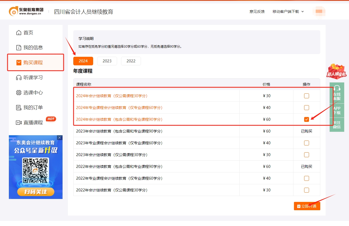
Task: Open the 首页 home icon in sidebar
Action: coord(18,32)
